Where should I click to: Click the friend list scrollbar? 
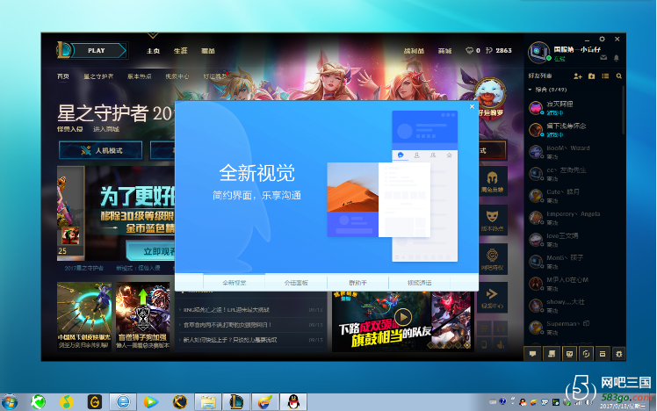[x=624, y=110]
